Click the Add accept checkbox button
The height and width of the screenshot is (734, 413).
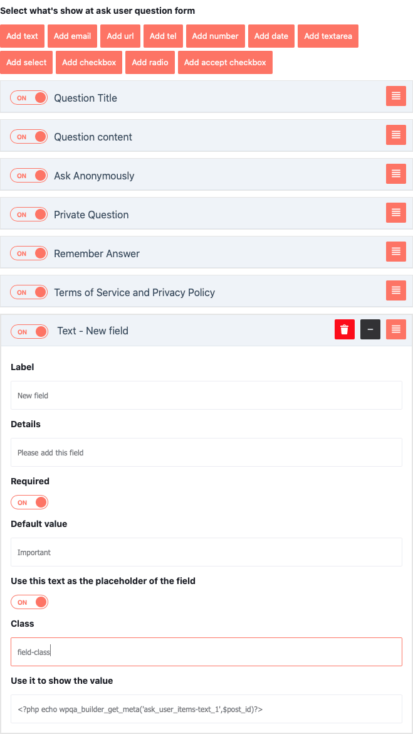[224, 62]
